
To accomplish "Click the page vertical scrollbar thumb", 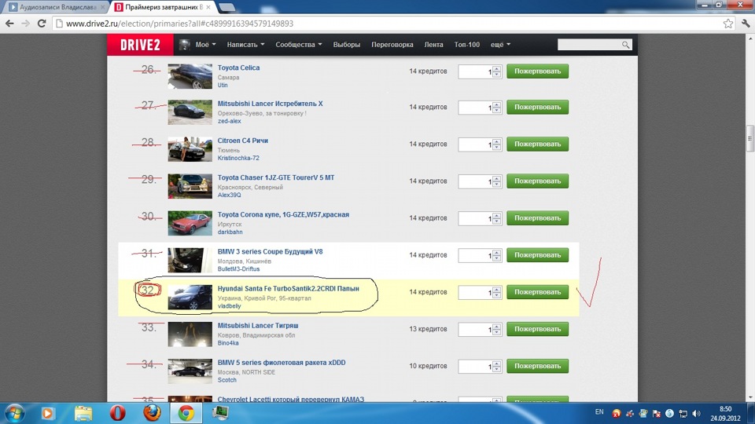I will (x=750, y=138).
